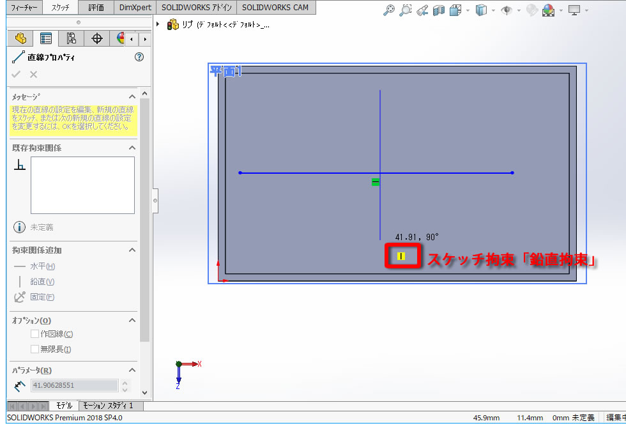The image size is (626, 428).
Task: Open the DimXpert tab
Action: click(135, 7)
